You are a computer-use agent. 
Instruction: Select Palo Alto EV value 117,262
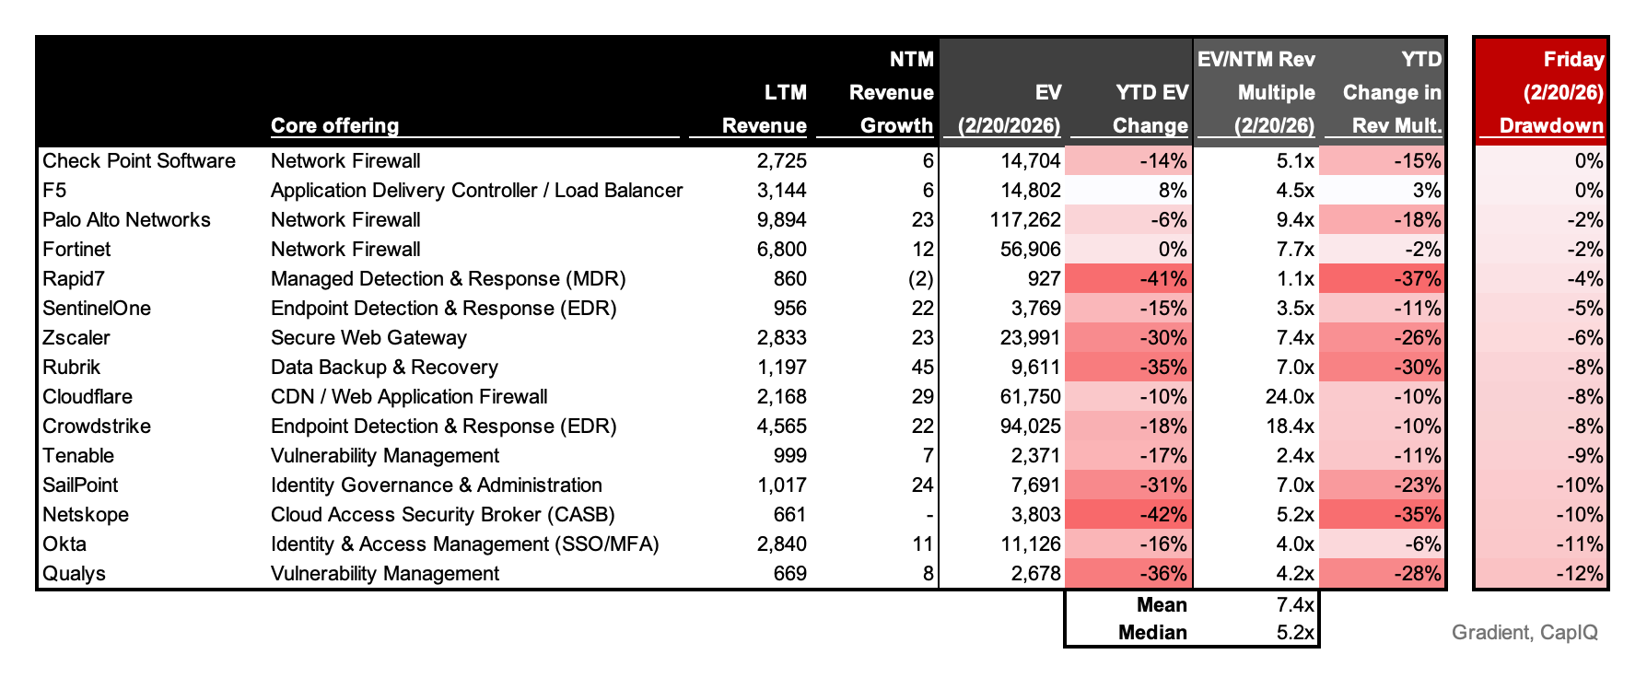pyautogui.click(x=1025, y=219)
